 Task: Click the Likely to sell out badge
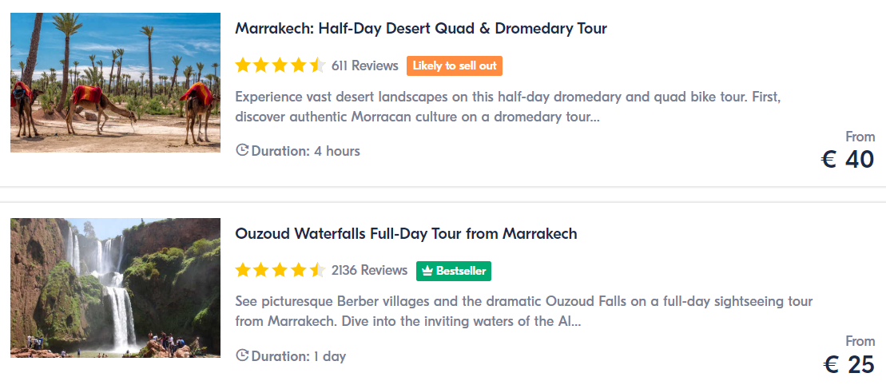click(455, 65)
